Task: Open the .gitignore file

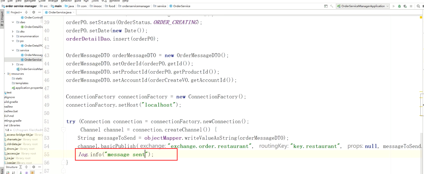Action: coord(9,97)
